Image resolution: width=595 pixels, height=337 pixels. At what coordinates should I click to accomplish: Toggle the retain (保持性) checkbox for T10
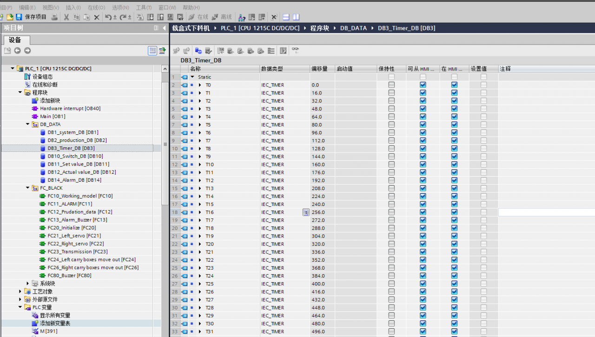tap(391, 165)
